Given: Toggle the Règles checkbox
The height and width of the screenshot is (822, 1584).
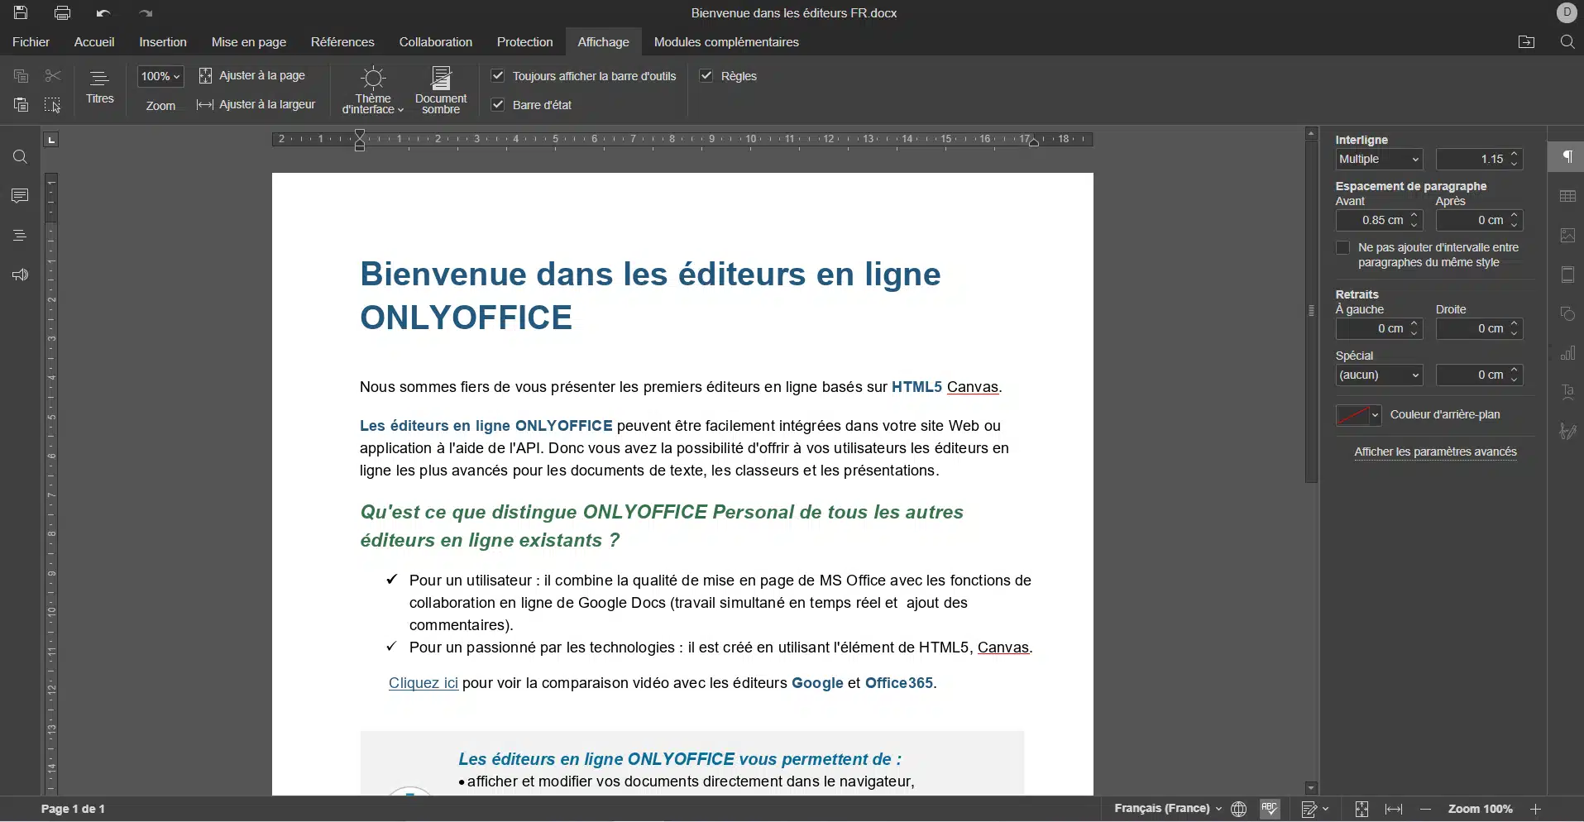Looking at the screenshot, I should coord(706,76).
